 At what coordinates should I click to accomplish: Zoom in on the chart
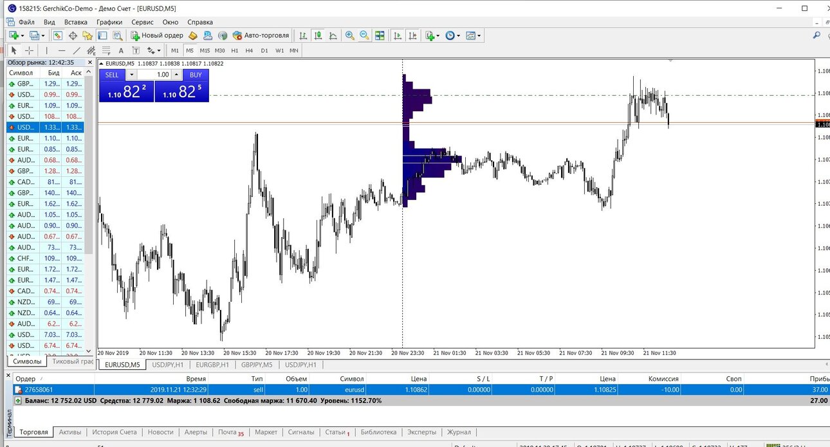[x=349, y=35]
